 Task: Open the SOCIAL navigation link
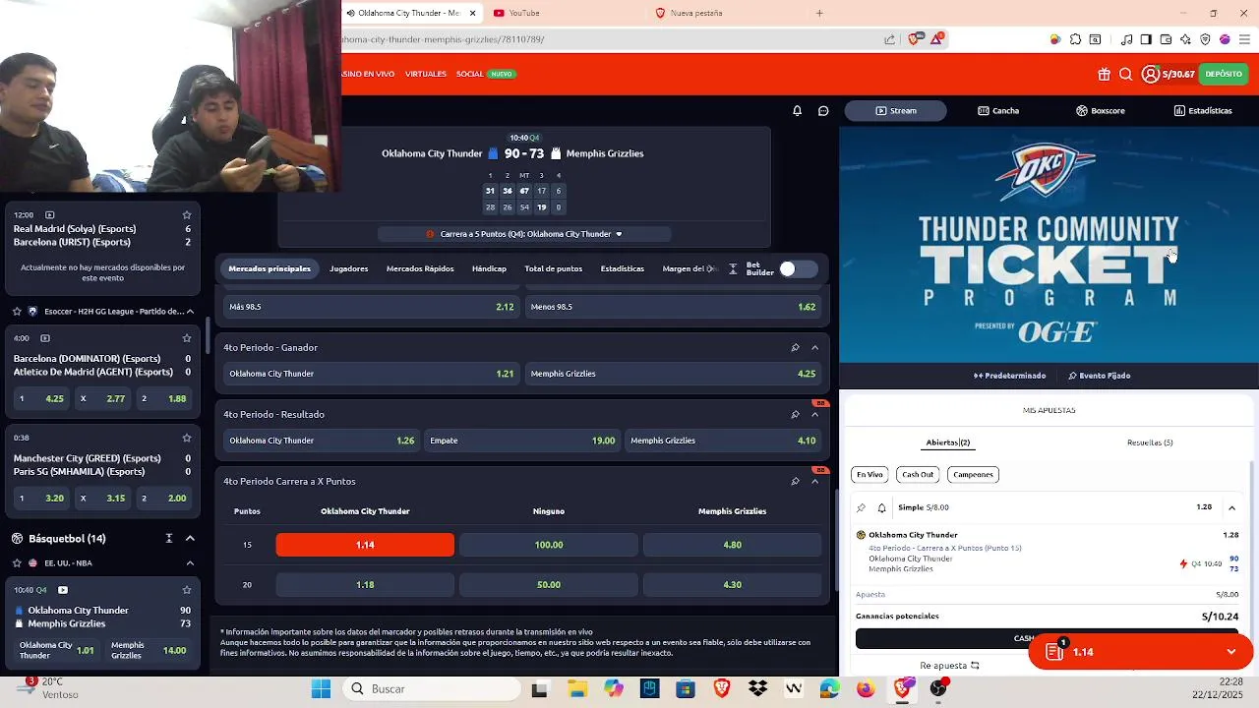[469, 75]
